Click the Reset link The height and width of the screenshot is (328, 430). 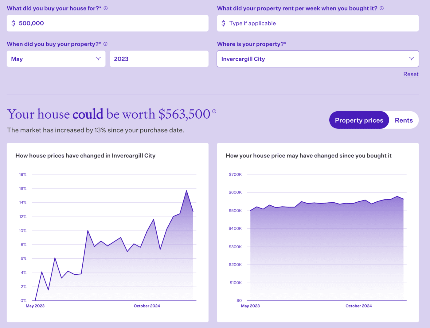(411, 74)
